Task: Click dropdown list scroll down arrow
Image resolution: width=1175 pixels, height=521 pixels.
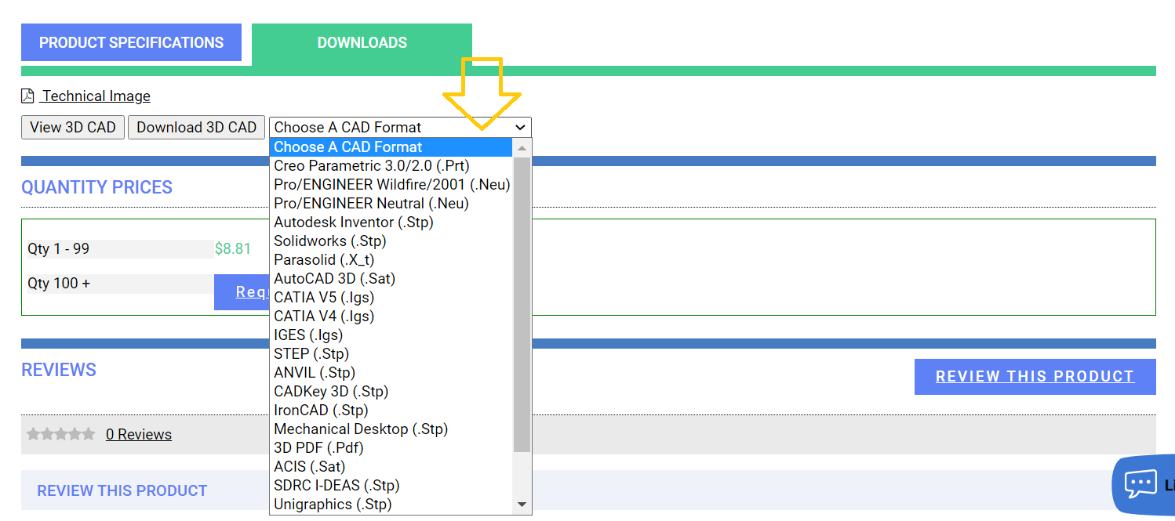Action: tap(522, 505)
